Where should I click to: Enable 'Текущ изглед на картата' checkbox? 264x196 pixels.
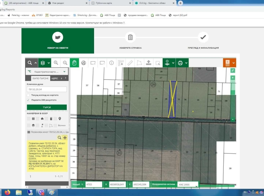pos(28,95)
